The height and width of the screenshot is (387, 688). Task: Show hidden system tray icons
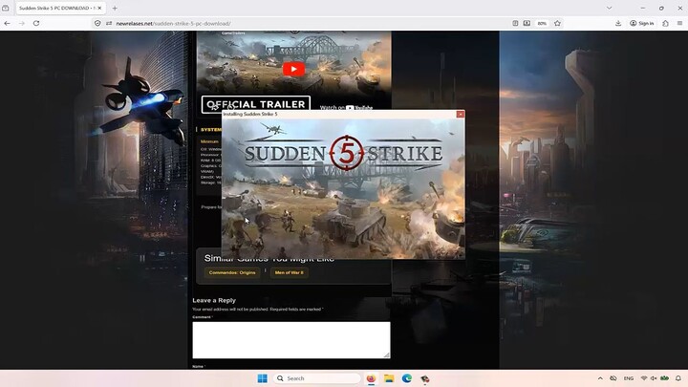pyautogui.click(x=600, y=378)
